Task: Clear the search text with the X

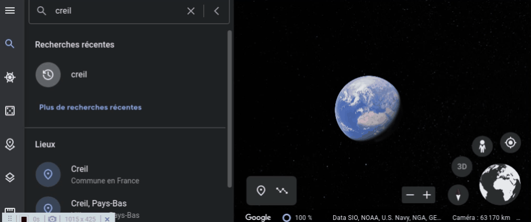Action: [x=191, y=11]
